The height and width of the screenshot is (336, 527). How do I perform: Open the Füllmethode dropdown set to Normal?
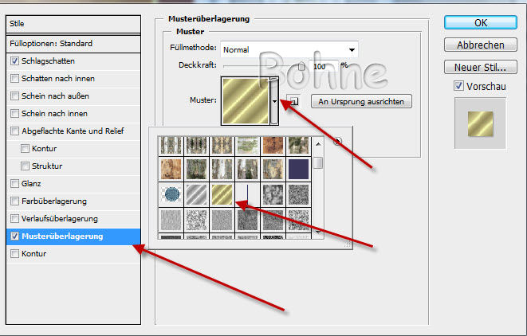[x=289, y=49]
